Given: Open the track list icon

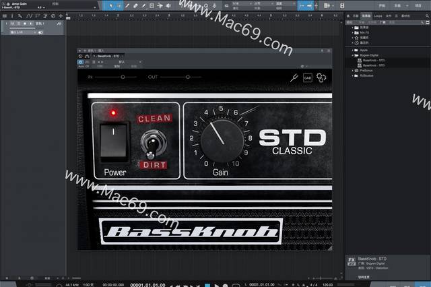Looking at the screenshot, I should 5,16.
